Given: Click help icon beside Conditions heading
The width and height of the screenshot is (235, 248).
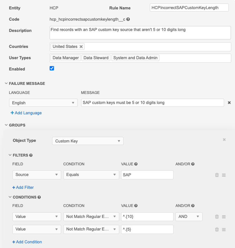Looking at the screenshot, I should point(39,197).
